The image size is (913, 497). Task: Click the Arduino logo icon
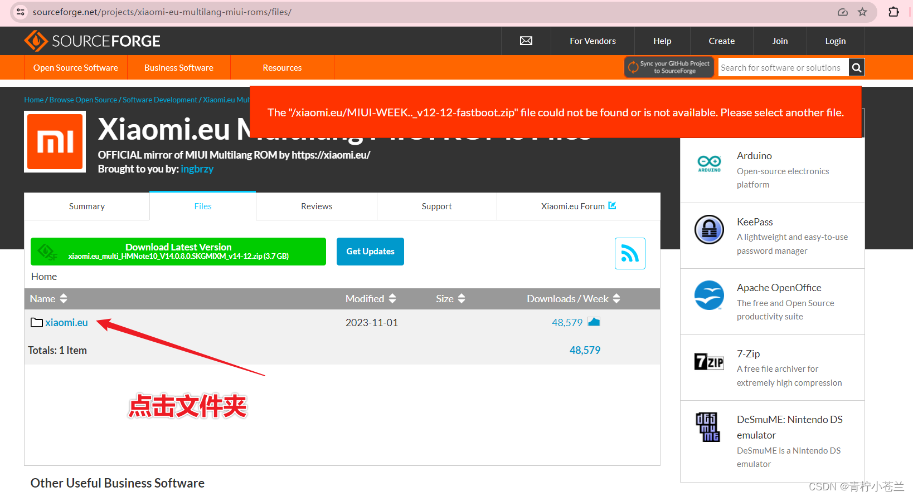click(x=709, y=164)
